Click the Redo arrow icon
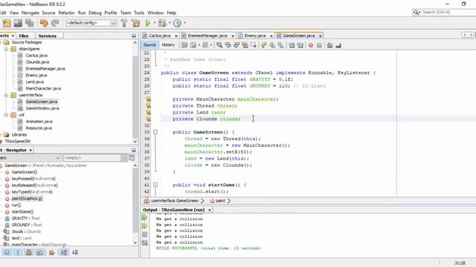Viewport: 476px width, 267px height. point(55,23)
